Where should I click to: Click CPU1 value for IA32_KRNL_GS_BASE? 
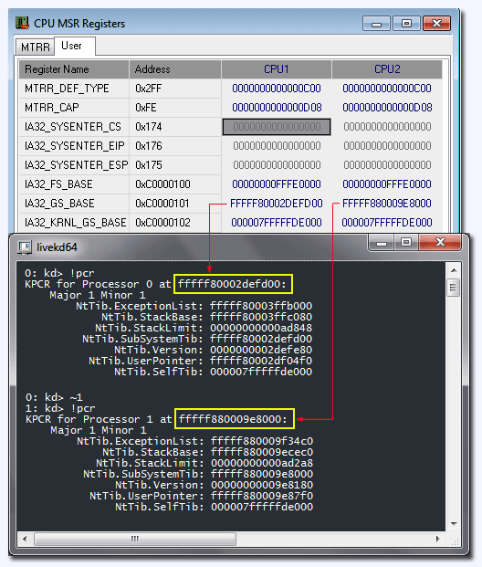[277, 223]
